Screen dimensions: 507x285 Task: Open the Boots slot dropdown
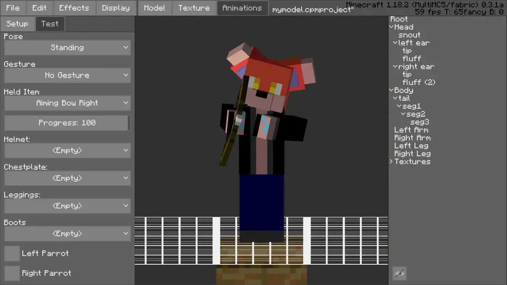click(x=68, y=233)
